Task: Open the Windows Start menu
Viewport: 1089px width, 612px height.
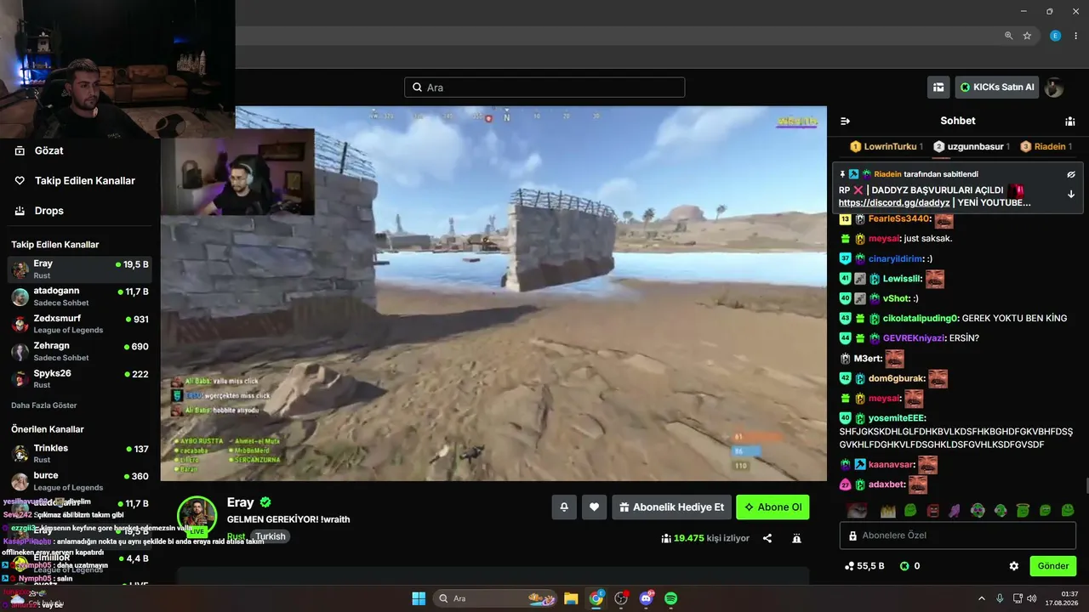Action: point(419,598)
